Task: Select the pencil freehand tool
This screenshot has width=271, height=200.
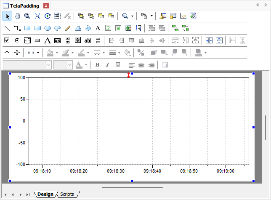Action: pos(68,28)
